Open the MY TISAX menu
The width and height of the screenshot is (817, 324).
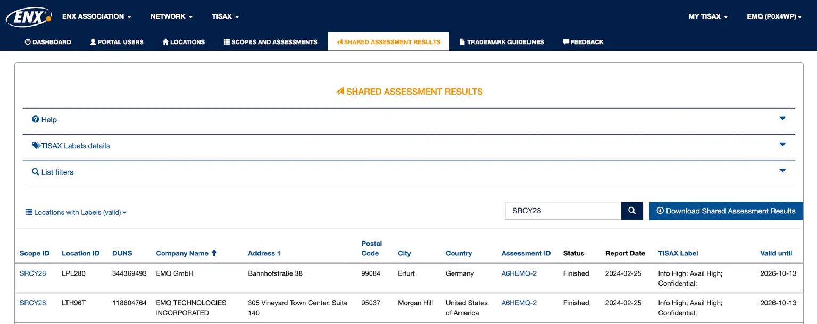click(707, 16)
